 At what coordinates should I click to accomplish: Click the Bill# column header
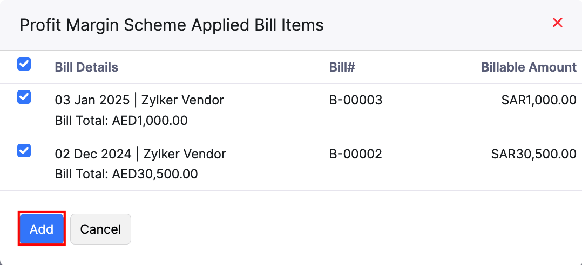pyautogui.click(x=342, y=67)
